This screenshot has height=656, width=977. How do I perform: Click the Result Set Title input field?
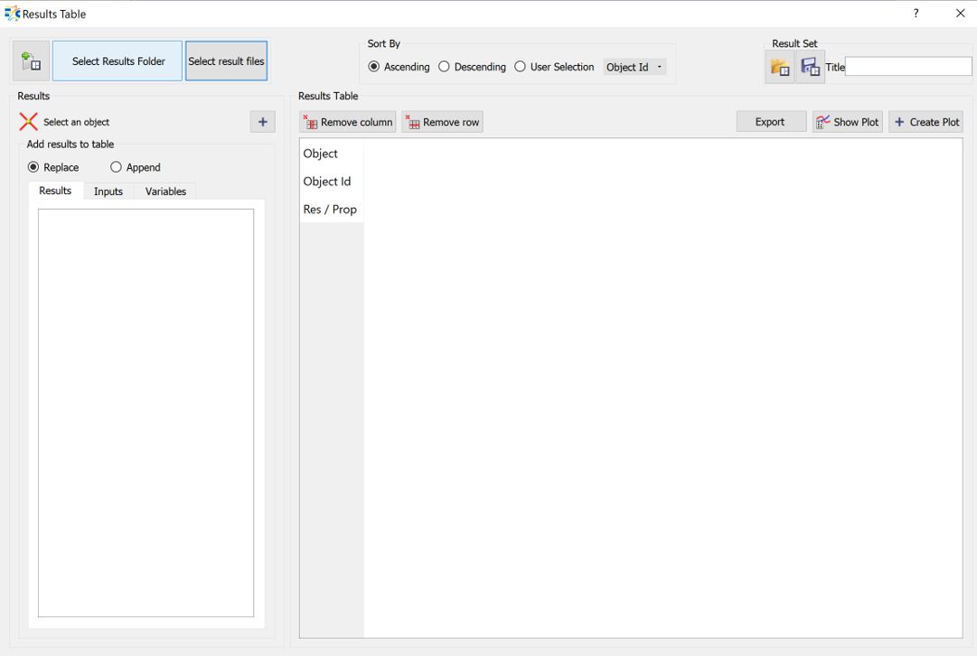pos(907,67)
